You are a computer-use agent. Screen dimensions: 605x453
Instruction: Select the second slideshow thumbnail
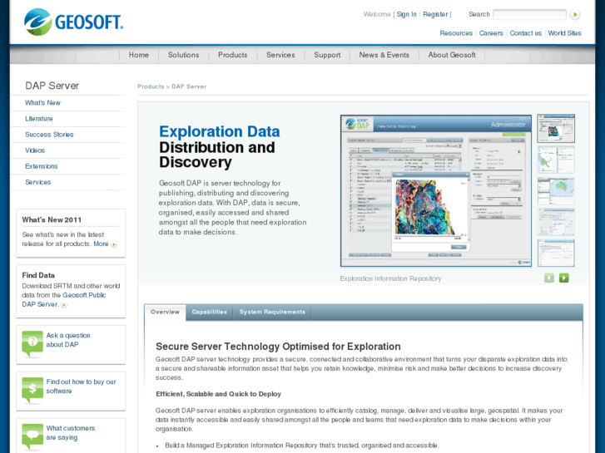click(x=556, y=160)
